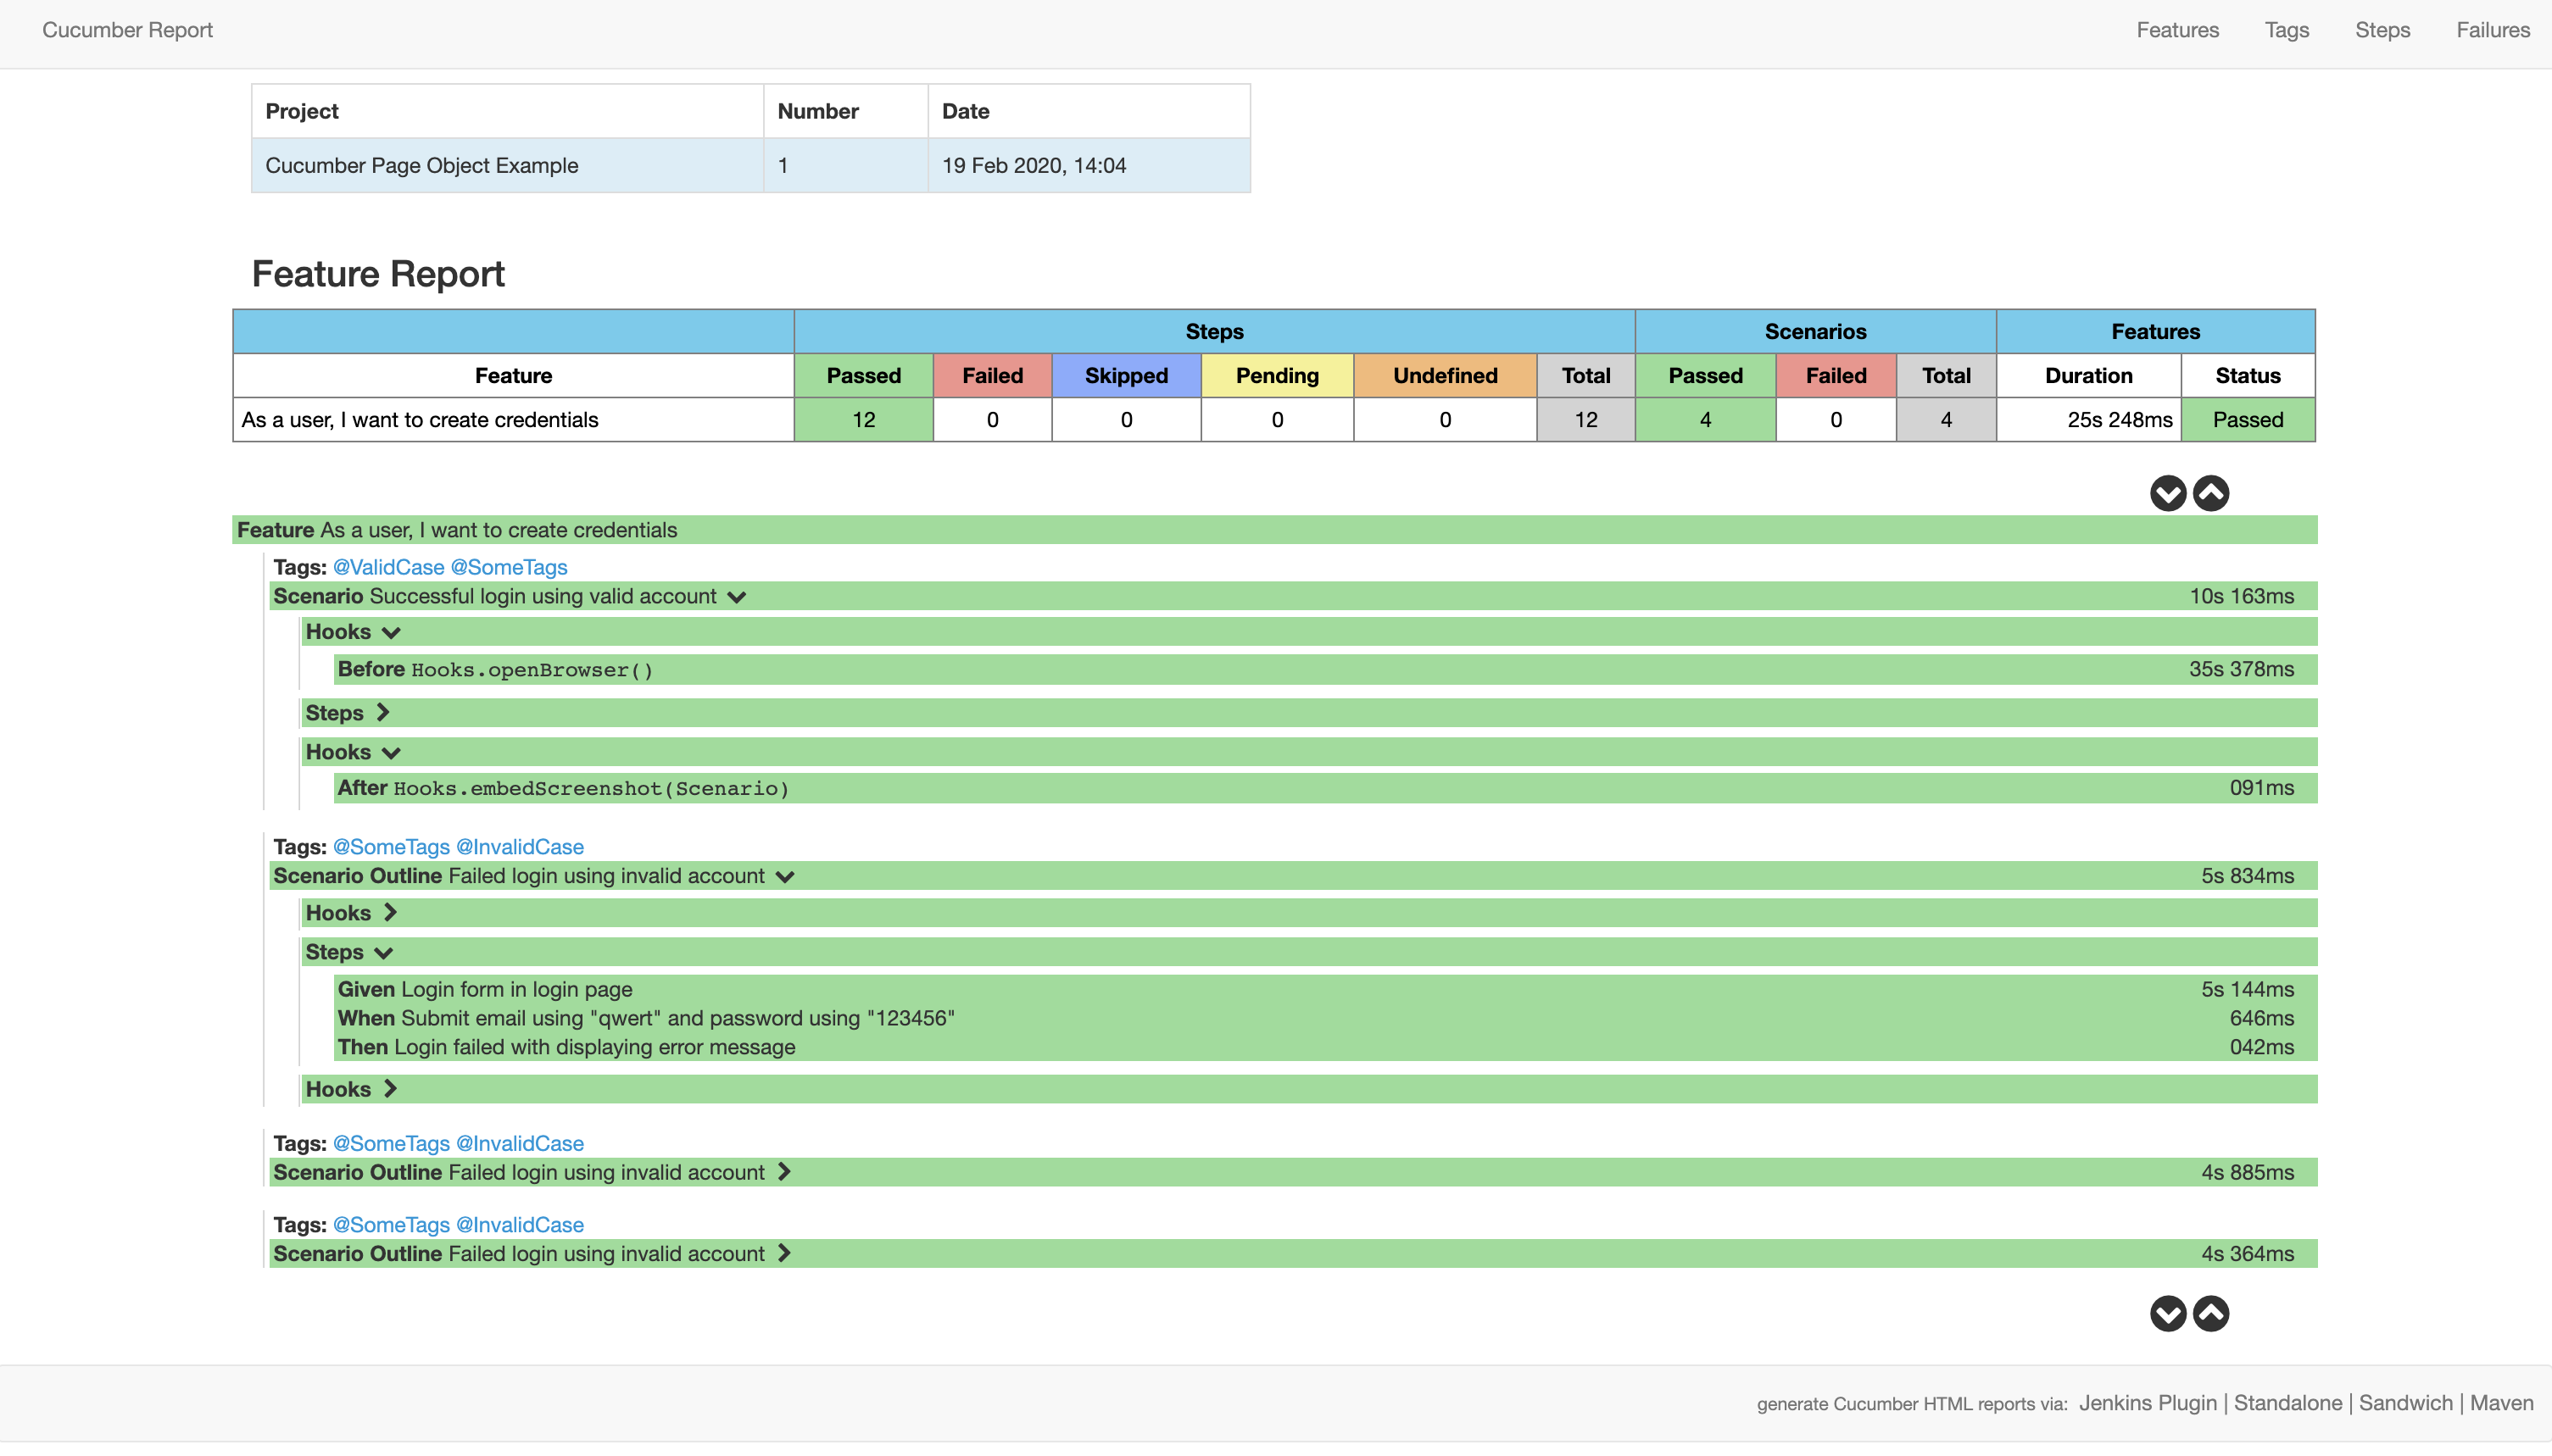
Task: Click the Cucumber Report brand title
Action: tap(127, 30)
